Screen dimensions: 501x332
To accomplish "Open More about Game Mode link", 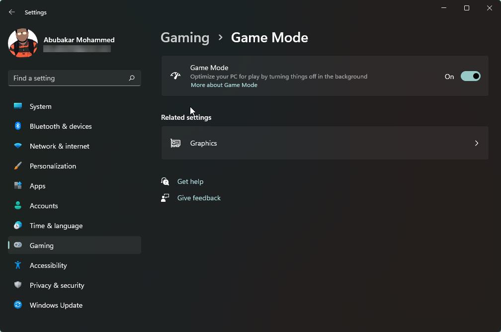I will coord(224,84).
